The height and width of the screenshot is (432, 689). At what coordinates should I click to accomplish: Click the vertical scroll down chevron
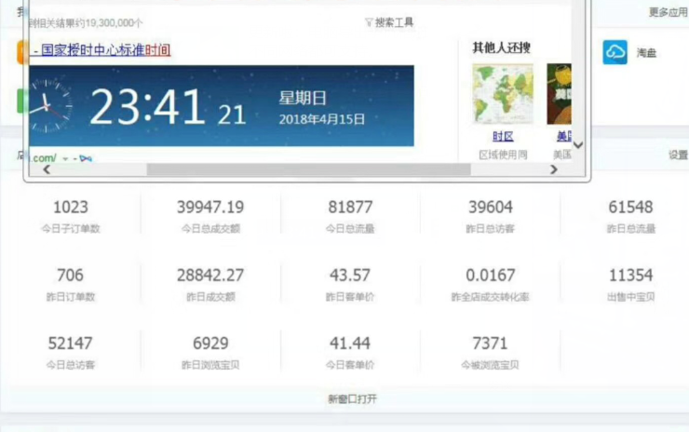pyautogui.click(x=578, y=144)
